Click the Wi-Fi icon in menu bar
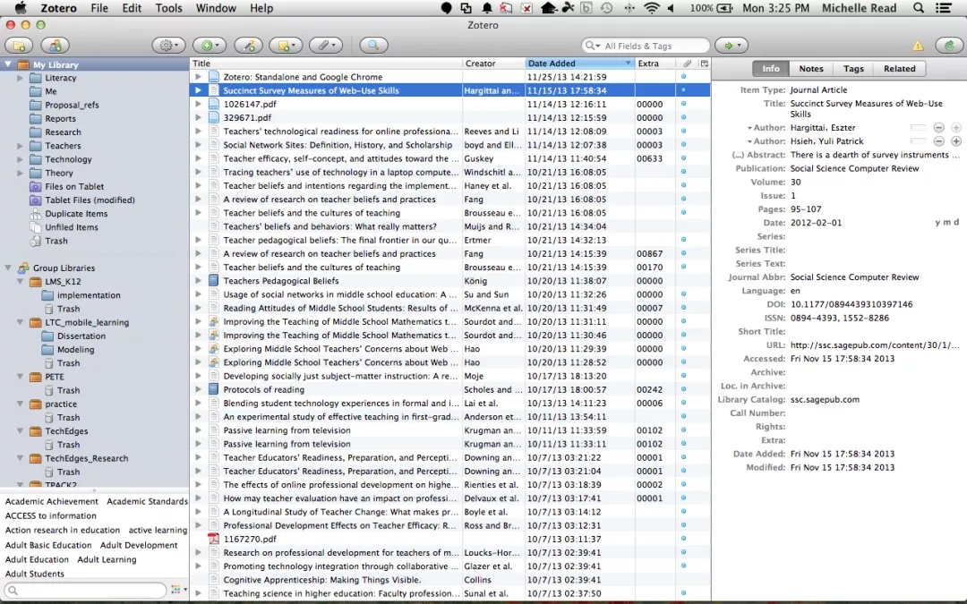Image resolution: width=967 pixels, height=604 pixels. click(651, 8)
